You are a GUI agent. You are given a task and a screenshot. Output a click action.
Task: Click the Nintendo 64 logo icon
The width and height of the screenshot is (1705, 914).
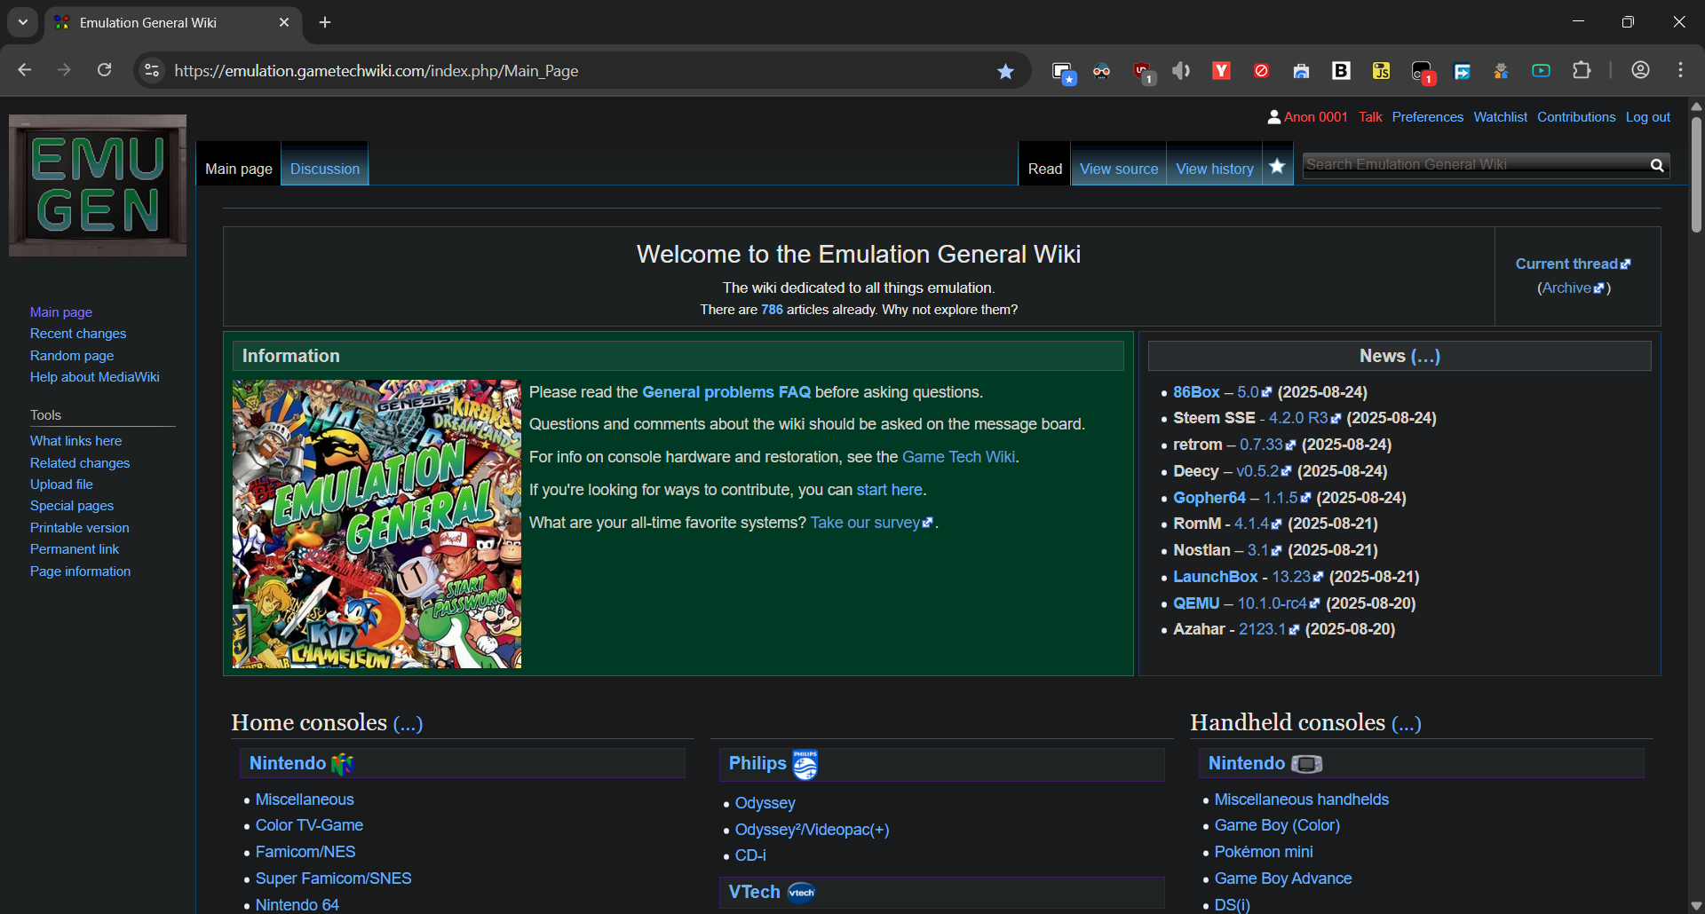coord(342,764)
